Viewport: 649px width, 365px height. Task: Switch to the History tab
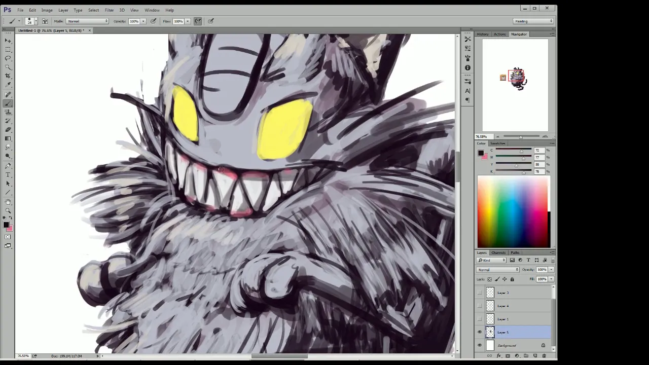pyautogui.click(x=483, y=34)
